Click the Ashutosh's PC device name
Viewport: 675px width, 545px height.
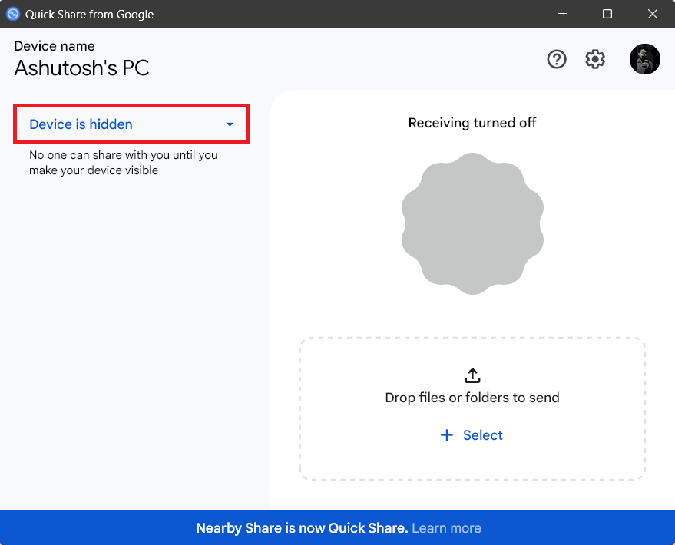tap(81, 68)
